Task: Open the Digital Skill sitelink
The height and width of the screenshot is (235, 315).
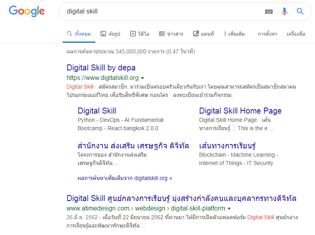Action: pyautogui.click(x=97, y=111)
